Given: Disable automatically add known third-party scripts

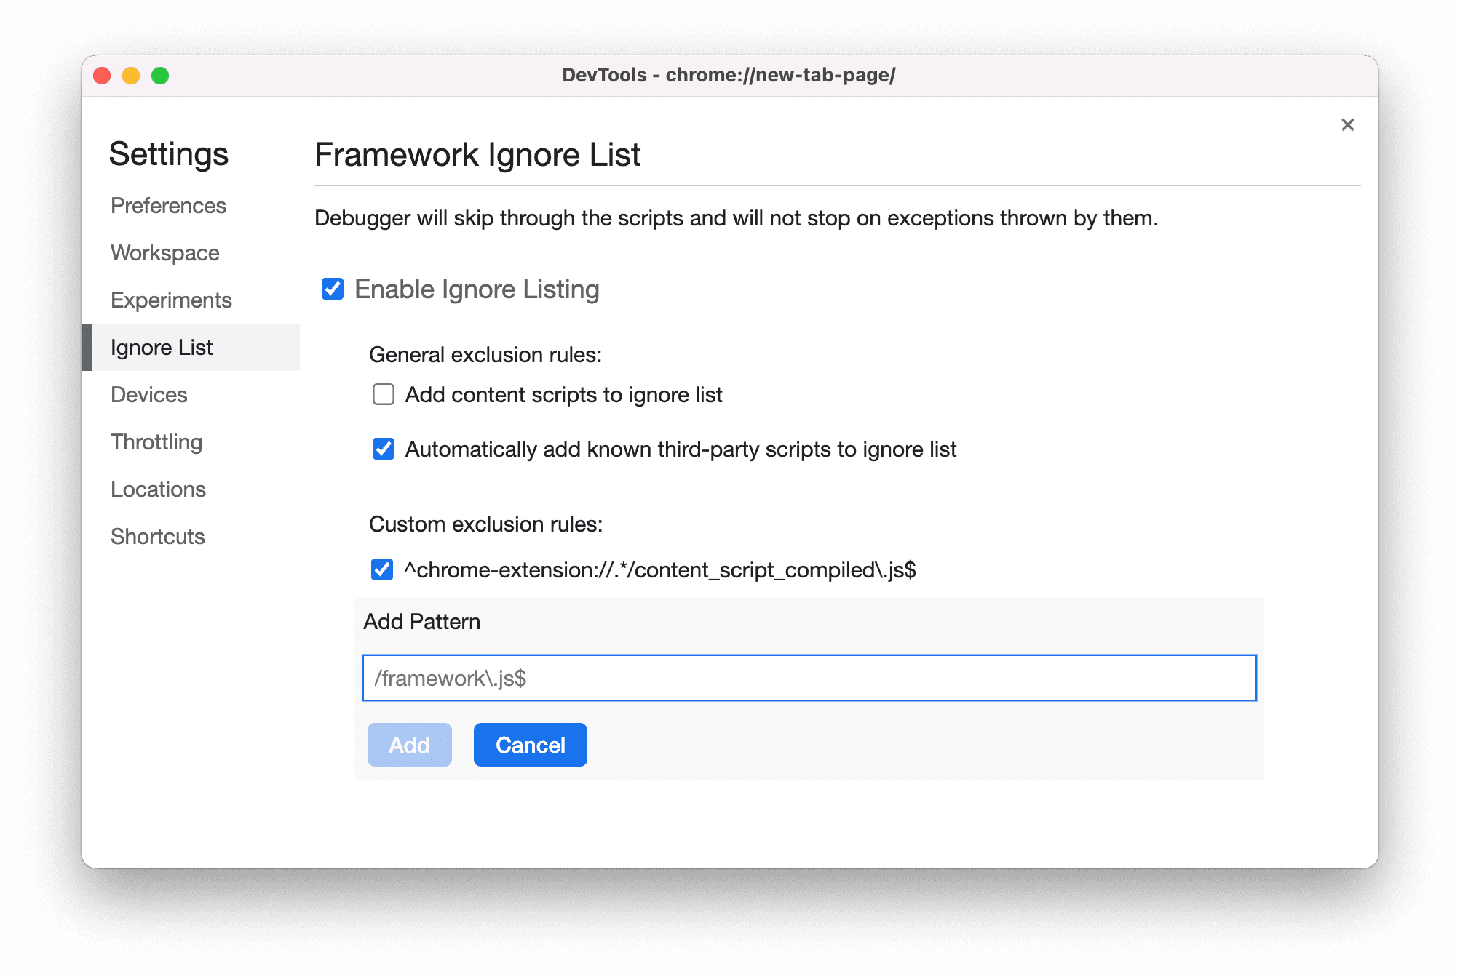Looking at the screenshot, I should coord(386,449).
